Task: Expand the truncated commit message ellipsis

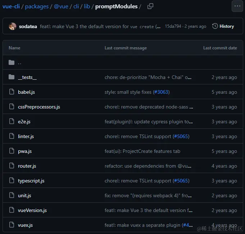Action: [158, 26]
